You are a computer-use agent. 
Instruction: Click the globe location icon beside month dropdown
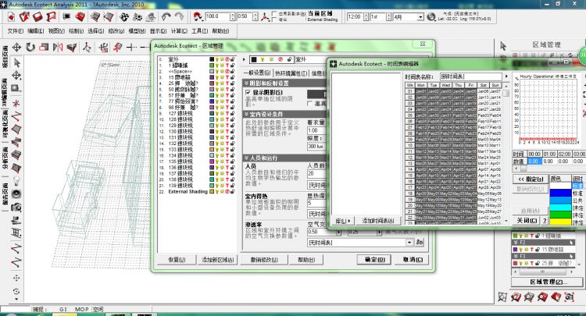click(431, 17)
